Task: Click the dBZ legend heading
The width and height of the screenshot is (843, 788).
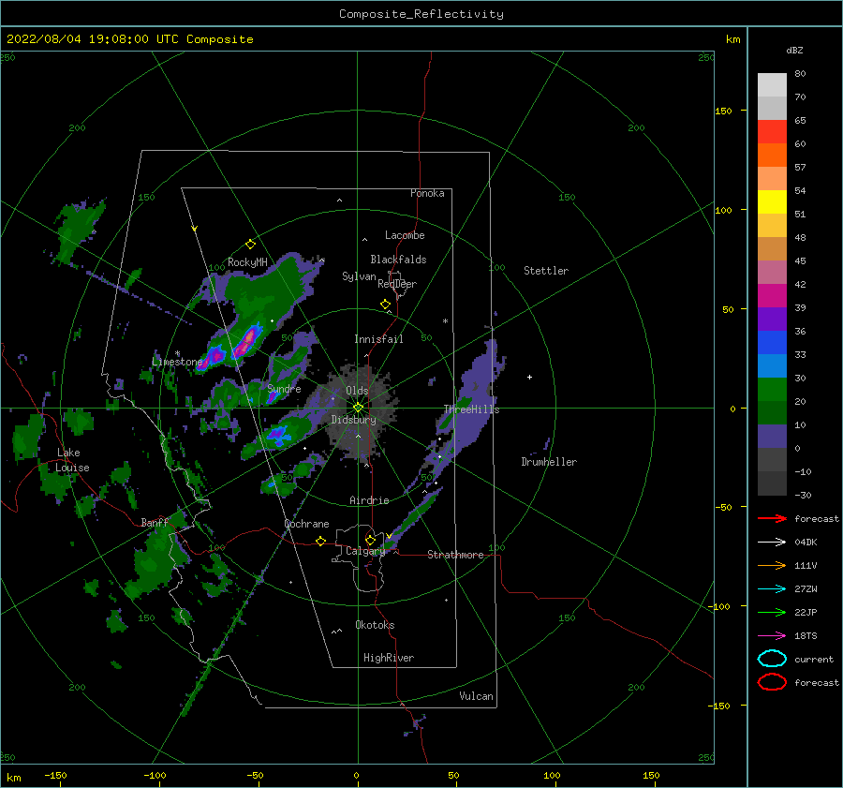Action: [794, 50]
